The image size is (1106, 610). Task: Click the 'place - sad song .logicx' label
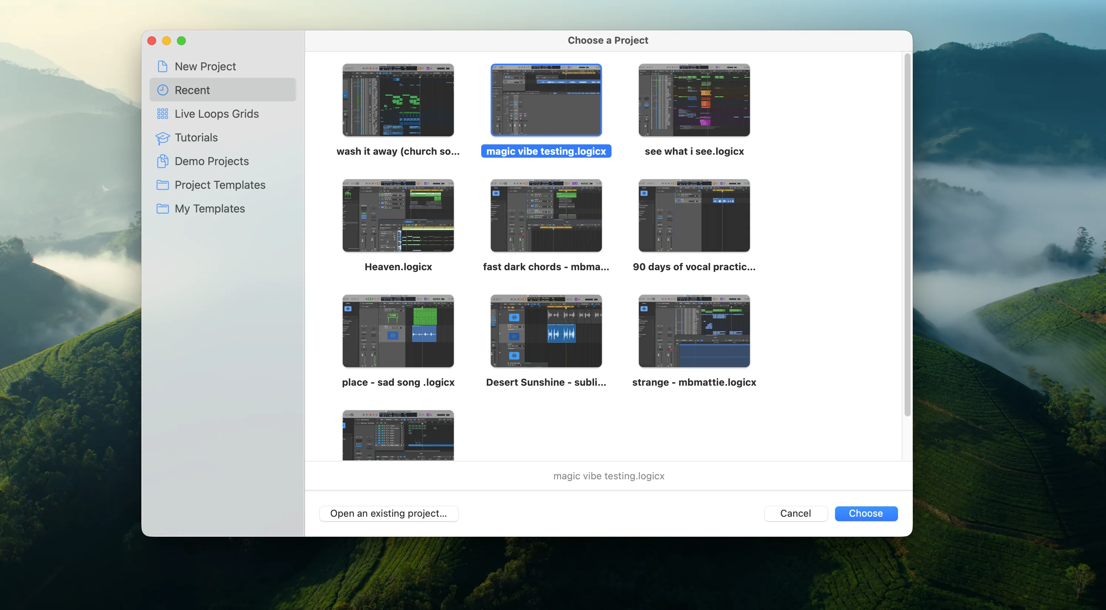398,382
